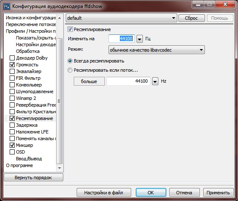Screen dimensions: 238x201
Task: Open frequency dropdown arrow next to Гц
Action: coord(140,39)
